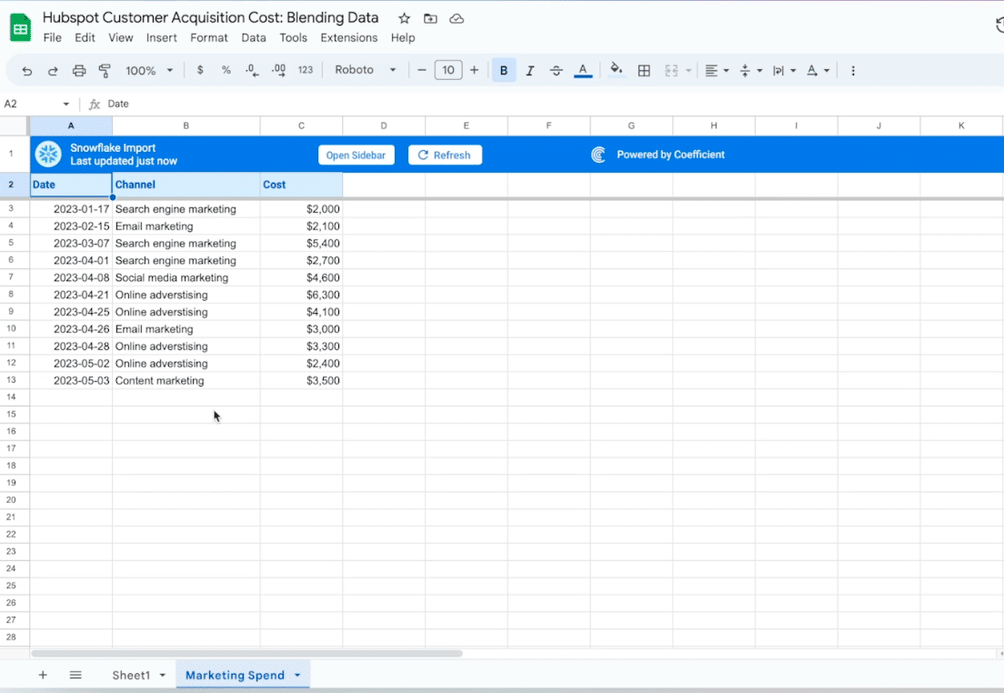Image resolution: width=1004 pixels, height=693 pixels.
Task: Open the horizontal align dropdown
Action: tap(717, 70)
